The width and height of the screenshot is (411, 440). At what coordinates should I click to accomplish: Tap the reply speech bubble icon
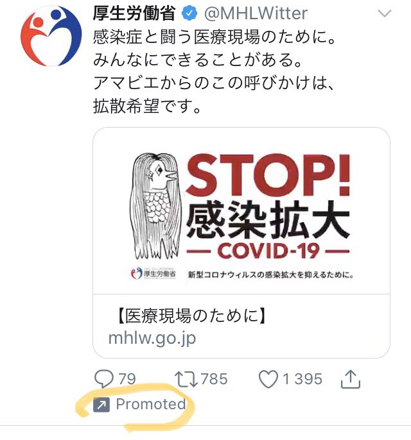pos(104,379)
